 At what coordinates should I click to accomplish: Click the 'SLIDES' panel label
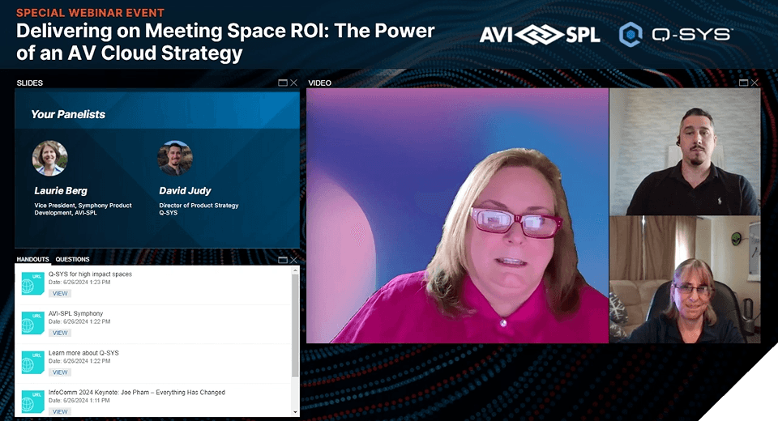30,83
